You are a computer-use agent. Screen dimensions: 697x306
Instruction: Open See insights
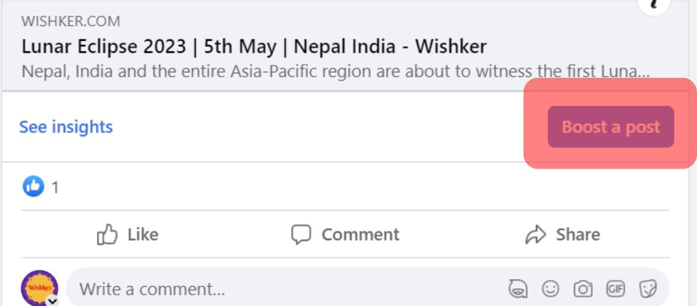pos(65,127)
